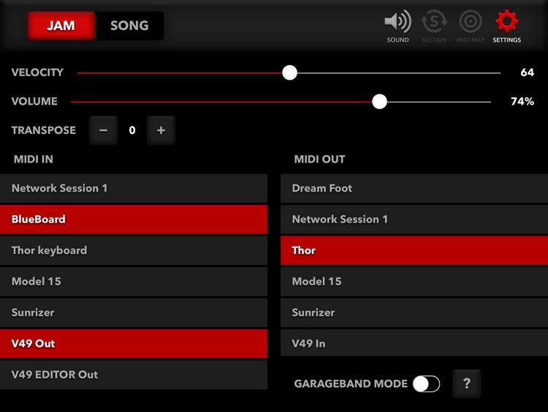The width and height of the screenshot is (548, 412).
Task: Click the GarageBand Mode help question mark
Action: click(467, 383)
